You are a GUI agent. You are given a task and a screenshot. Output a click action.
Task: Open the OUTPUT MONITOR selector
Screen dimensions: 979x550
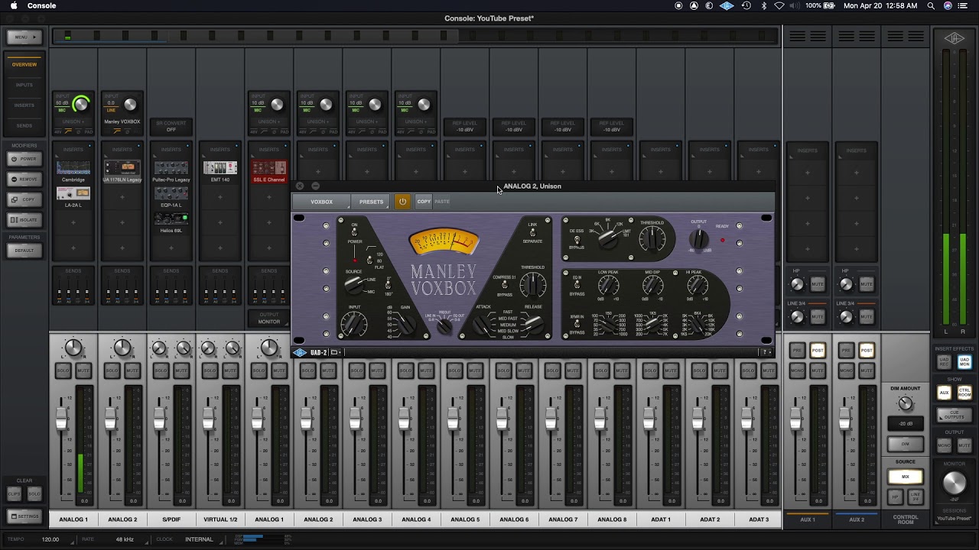pos(269,319)
